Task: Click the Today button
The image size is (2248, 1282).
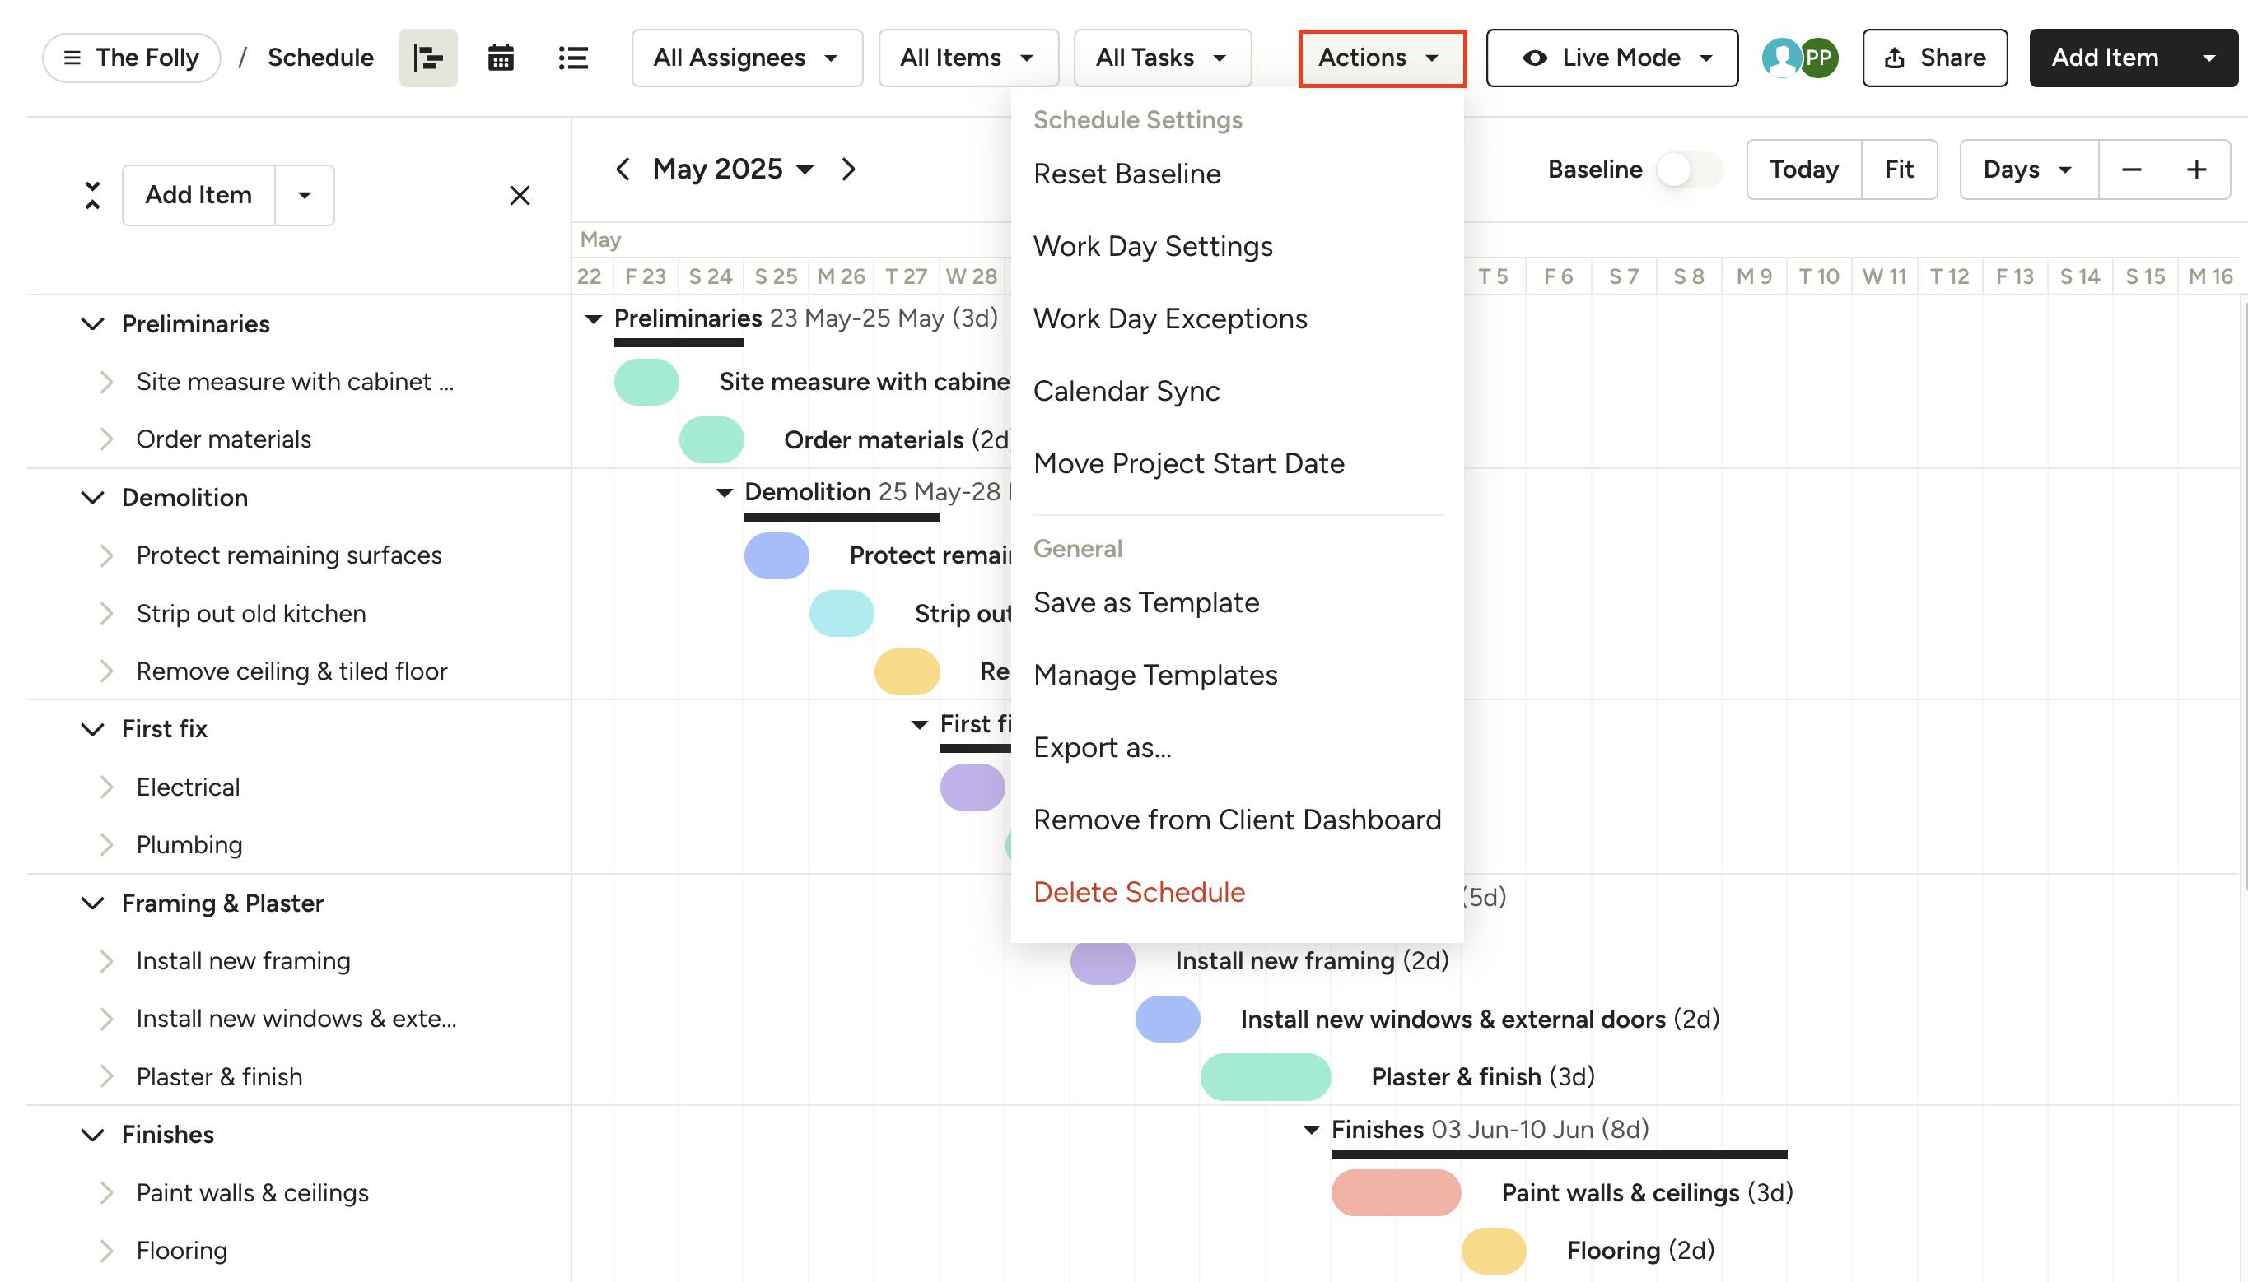Action: pos(1803,169)
